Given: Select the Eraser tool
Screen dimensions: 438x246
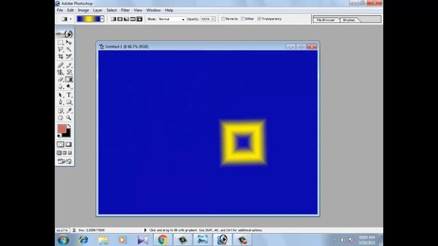Looking at the screenshot, I should click(61, 79).
